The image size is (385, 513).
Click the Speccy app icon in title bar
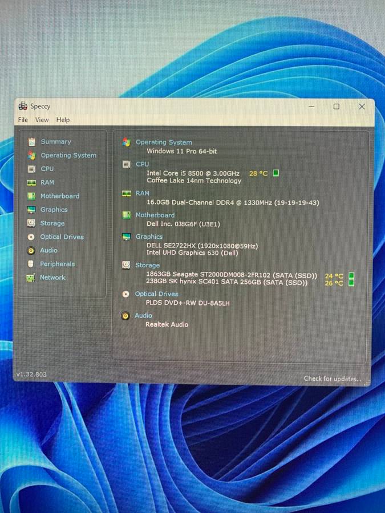click(x=23, y=106)
